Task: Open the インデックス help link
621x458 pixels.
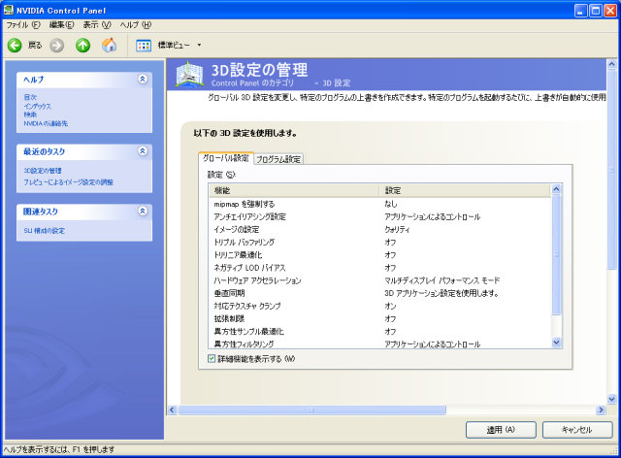Action: click(x=38, y=106)
